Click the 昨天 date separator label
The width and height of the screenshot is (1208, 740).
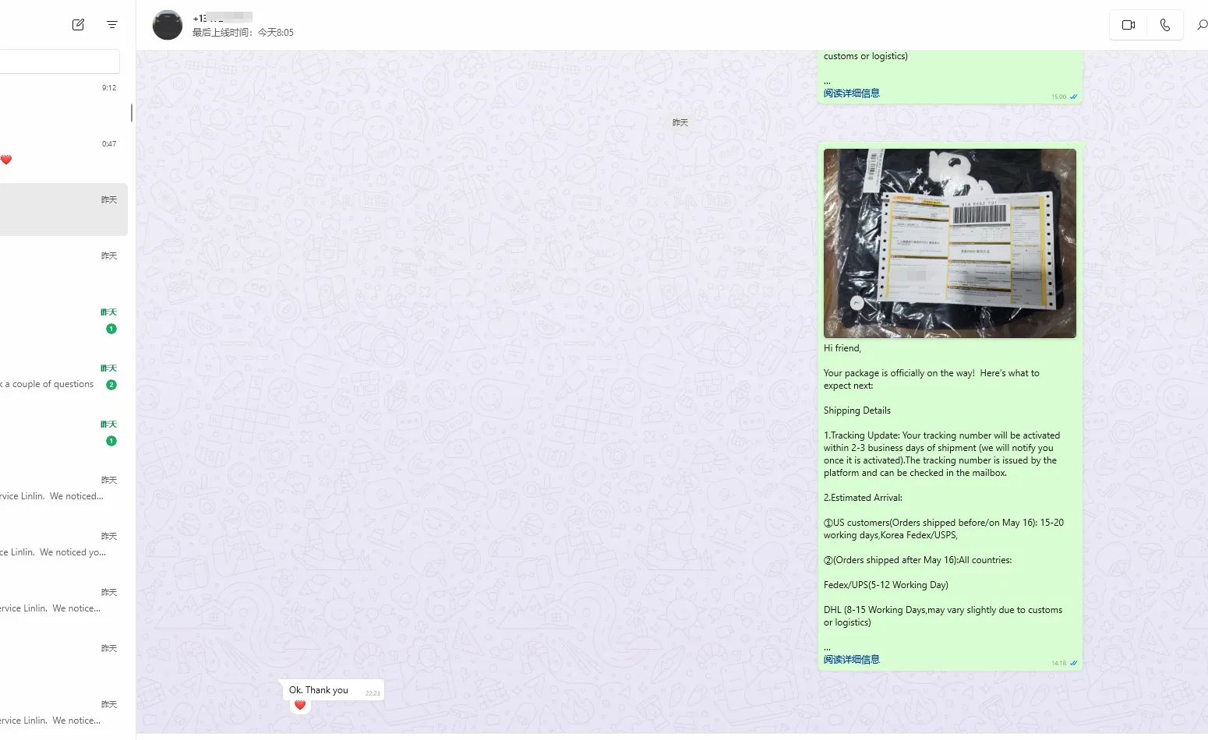coord(680,123)
